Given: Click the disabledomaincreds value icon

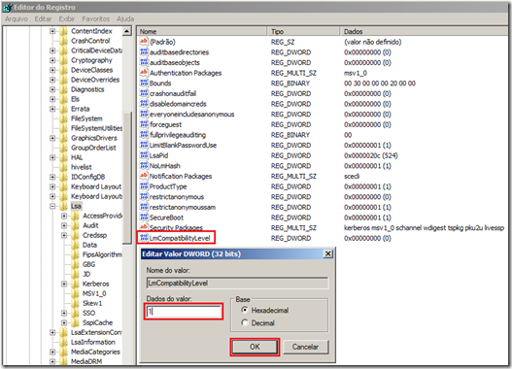Looking at the screenshot, I should pyautogui.click(x=144, y=104).
